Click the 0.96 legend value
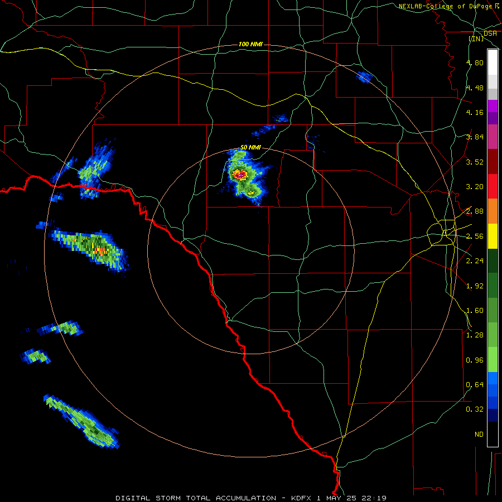This screenshot has height=502, width=502. point(475,360)
